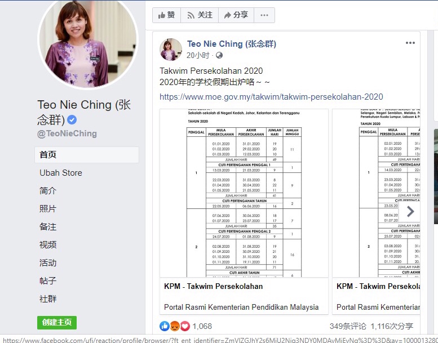Click the Like (赞) page button
Viewport: 438px width, 343px height.
tap(166, 15)
